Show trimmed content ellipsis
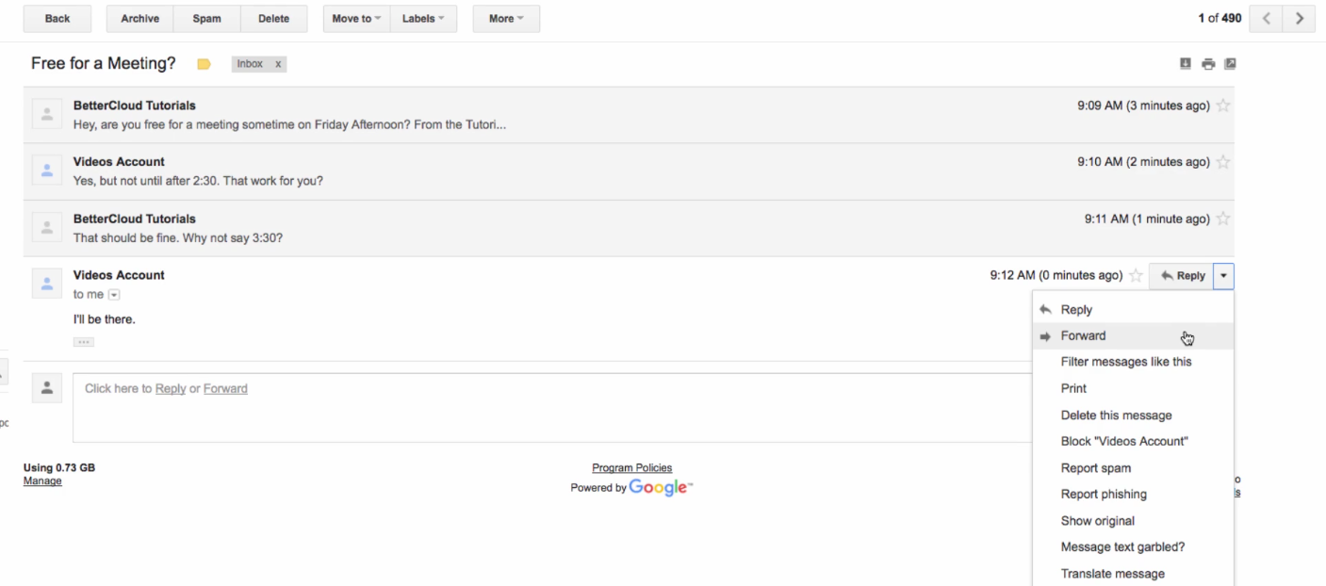The height and width of the screenshot is (586, 1326). [x=84, y=342]
